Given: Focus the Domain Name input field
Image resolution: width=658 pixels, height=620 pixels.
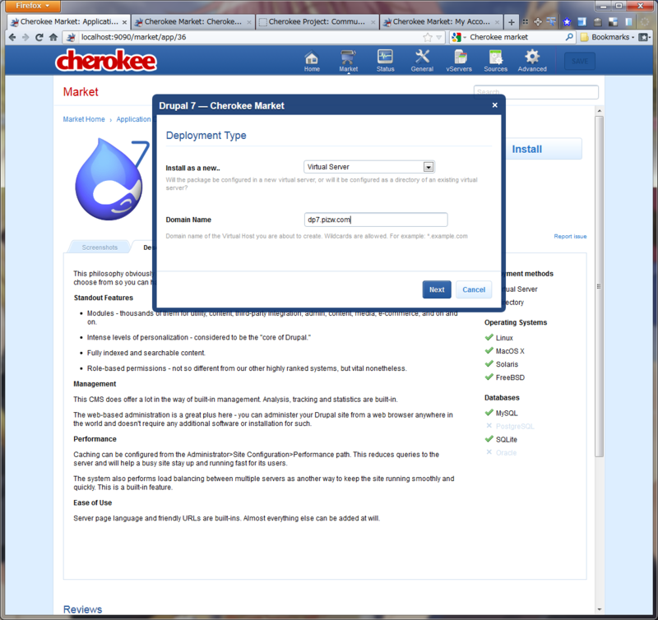Looking at the screenshot, I should pyautogui.click(x=376, y=220).
